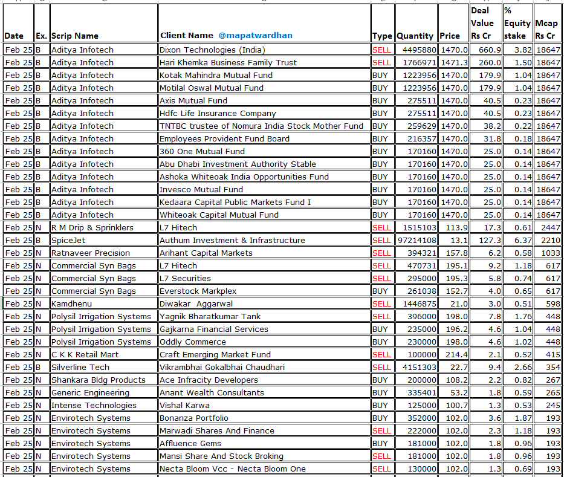Click the Employees Provident Fund Board cell
Screen dimensions: 564x477
pyautogui.click(x=264, y=138)
